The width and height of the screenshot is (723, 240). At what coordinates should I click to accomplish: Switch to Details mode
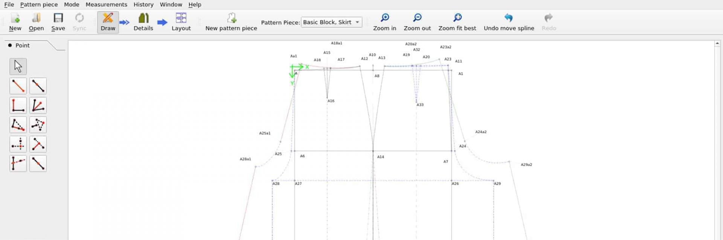[143, 22]
